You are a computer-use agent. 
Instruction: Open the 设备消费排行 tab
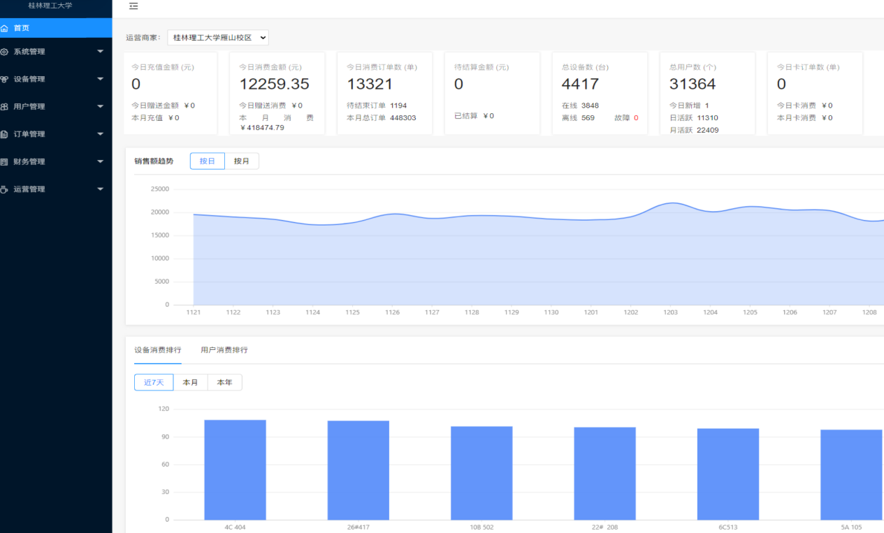158,350
